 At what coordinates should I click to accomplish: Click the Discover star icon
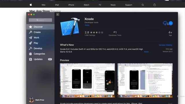[31, 27]
